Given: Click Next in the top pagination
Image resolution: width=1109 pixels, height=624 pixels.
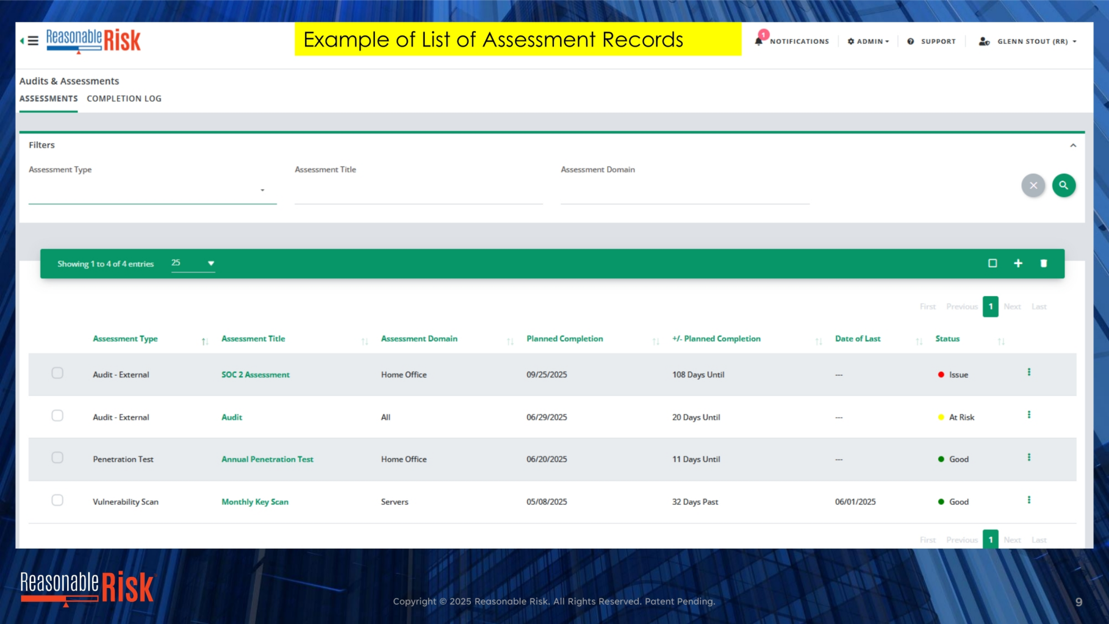Looking at the screenshot, I should click(x=1012, y=306).
